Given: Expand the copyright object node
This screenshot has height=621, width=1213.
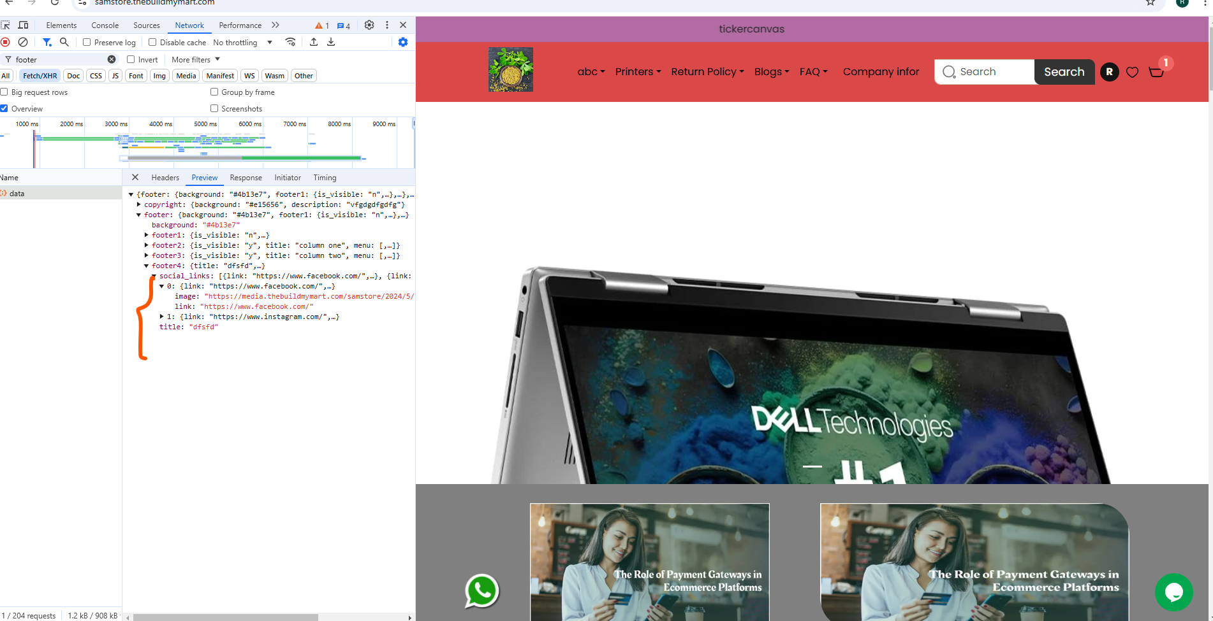Looking at the screenshot, I should 138,204.
